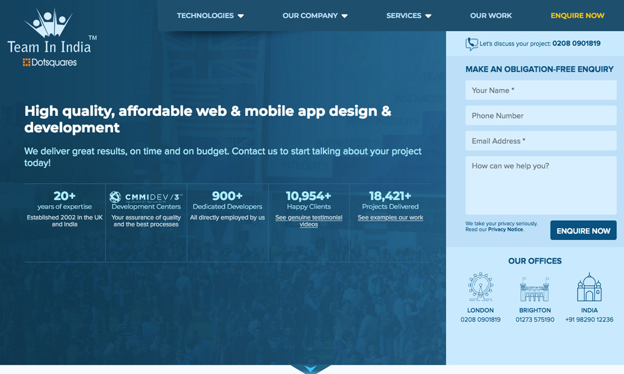Click the London Eye office icon

pyautogui.click(x=480, y=288)
